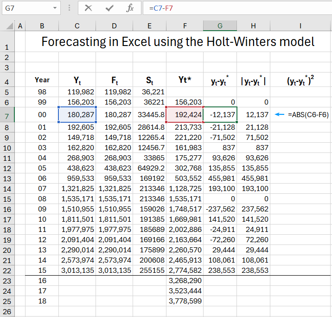Click the title 'Forecasting in Excel using the Holt-Winters model'
Screen dimensions: 332x317
click(x=178, y=41)
